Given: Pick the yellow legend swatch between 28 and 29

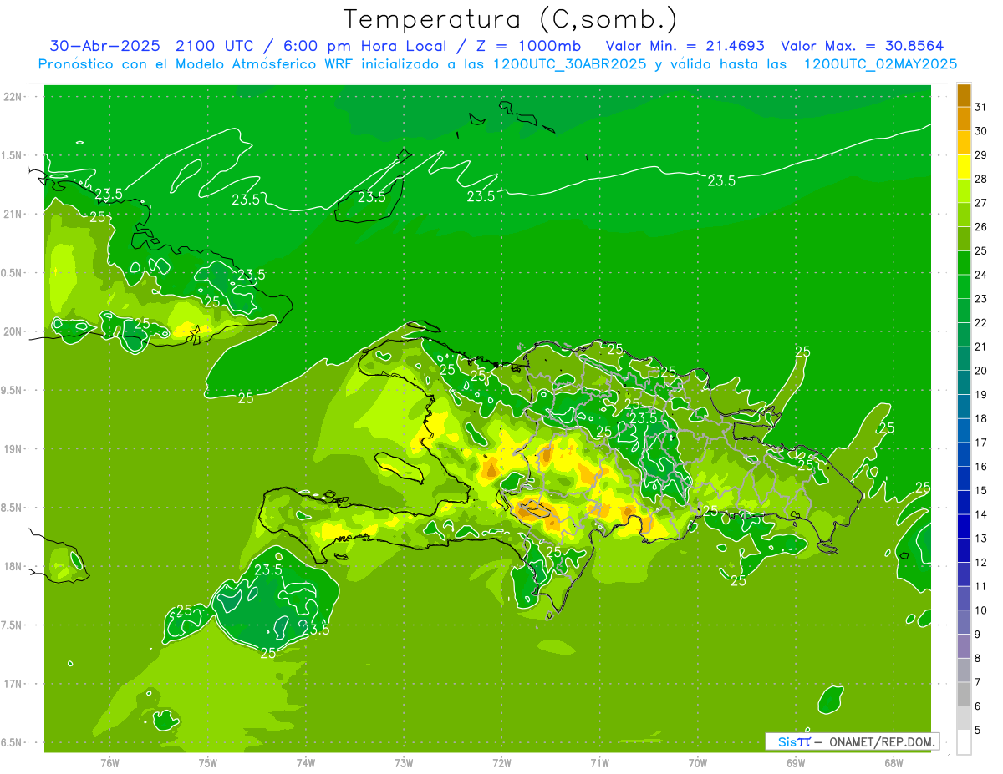Looking at the screenshot, I should pos(964,166).
